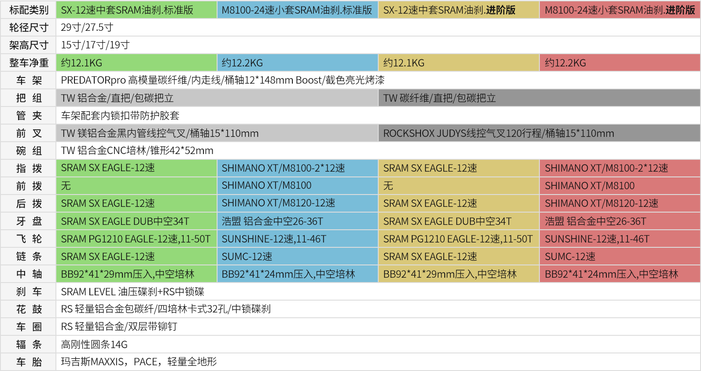The width and height of the screenshot is (701, 371).
Task: Click the 15寸/17寸/19寸 frame size cell
Action: 95,45
